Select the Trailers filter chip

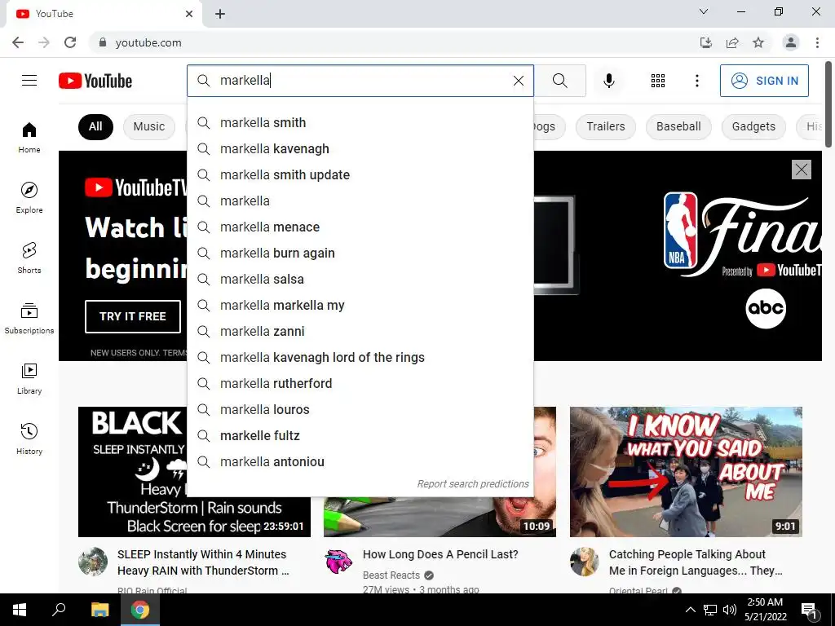click(606, 126)
